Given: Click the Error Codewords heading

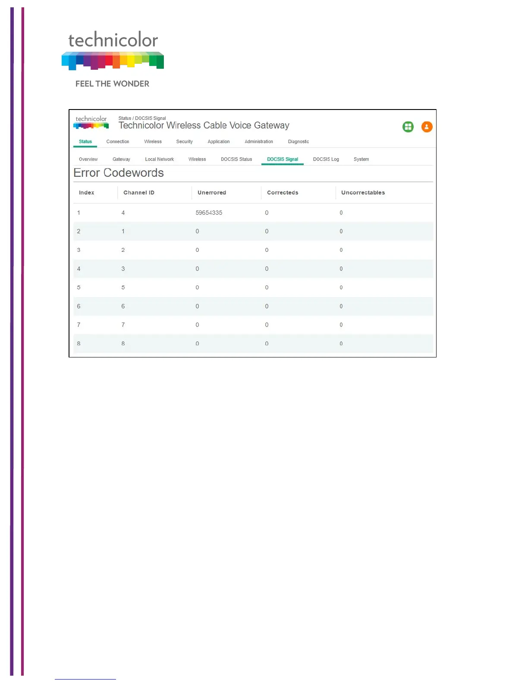Looking at the screenshot, I should click(x=119, y=173).
